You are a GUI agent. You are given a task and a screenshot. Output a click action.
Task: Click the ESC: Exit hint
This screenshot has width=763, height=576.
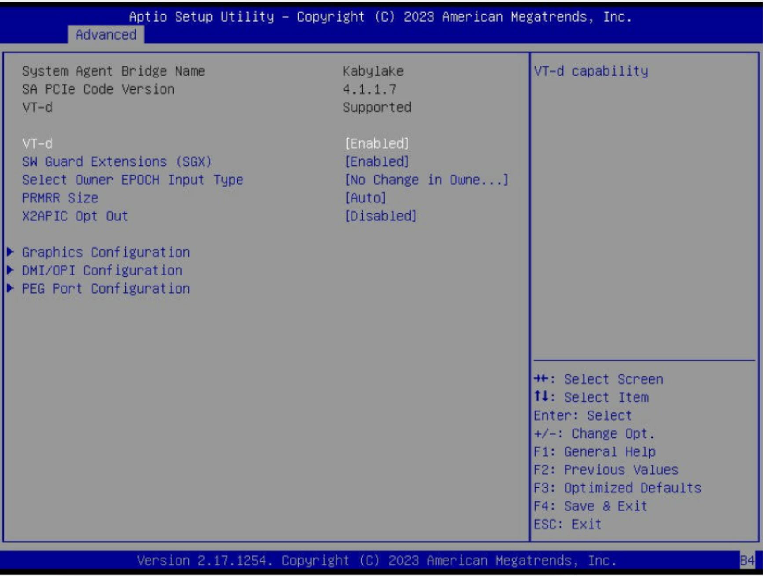568,524
